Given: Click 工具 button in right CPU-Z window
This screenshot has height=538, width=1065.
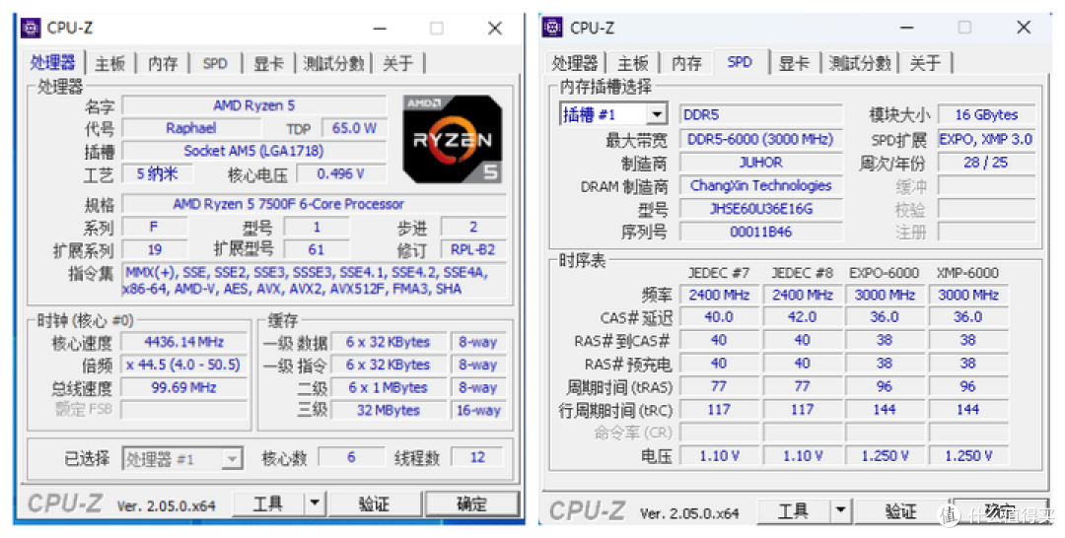Looking at the screenshot, I should [793, 510].
